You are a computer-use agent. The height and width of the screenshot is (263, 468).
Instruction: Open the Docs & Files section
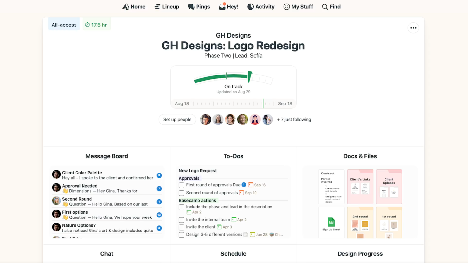coord(360,156)
